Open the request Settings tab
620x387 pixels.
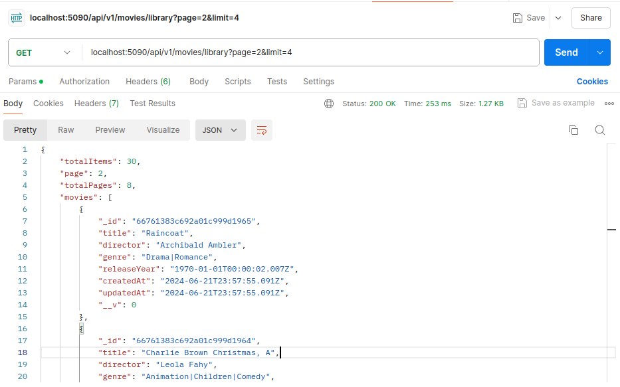pos(318,82)
